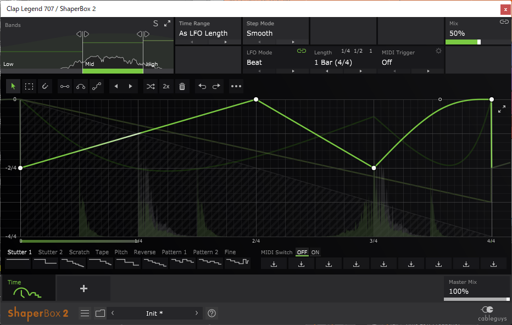The height and width of the screenshot is (325, 512).
Task: Redo the last edit
Action: [216, 87]
